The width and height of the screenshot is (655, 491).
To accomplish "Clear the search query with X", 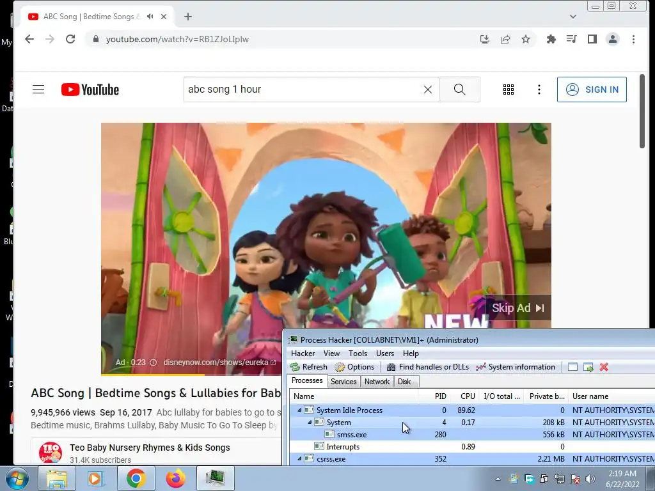I will [x=428, y=90].
